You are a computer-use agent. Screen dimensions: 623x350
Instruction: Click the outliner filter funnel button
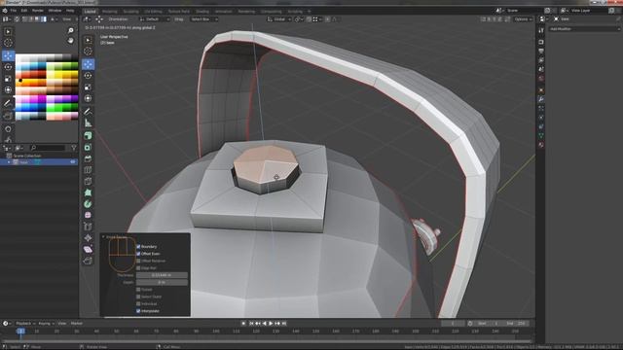74,148
